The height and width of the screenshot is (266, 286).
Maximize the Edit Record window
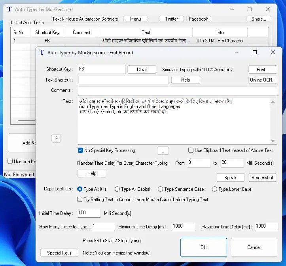(255, 52)
